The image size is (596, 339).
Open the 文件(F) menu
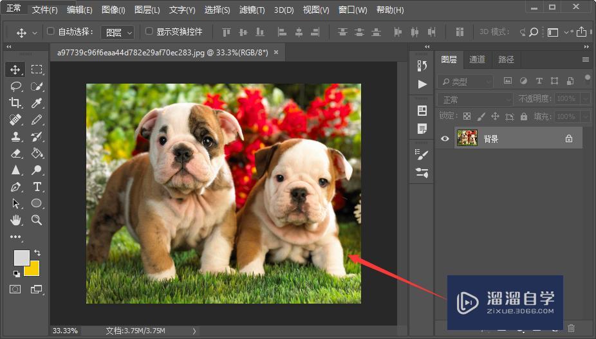45,10
